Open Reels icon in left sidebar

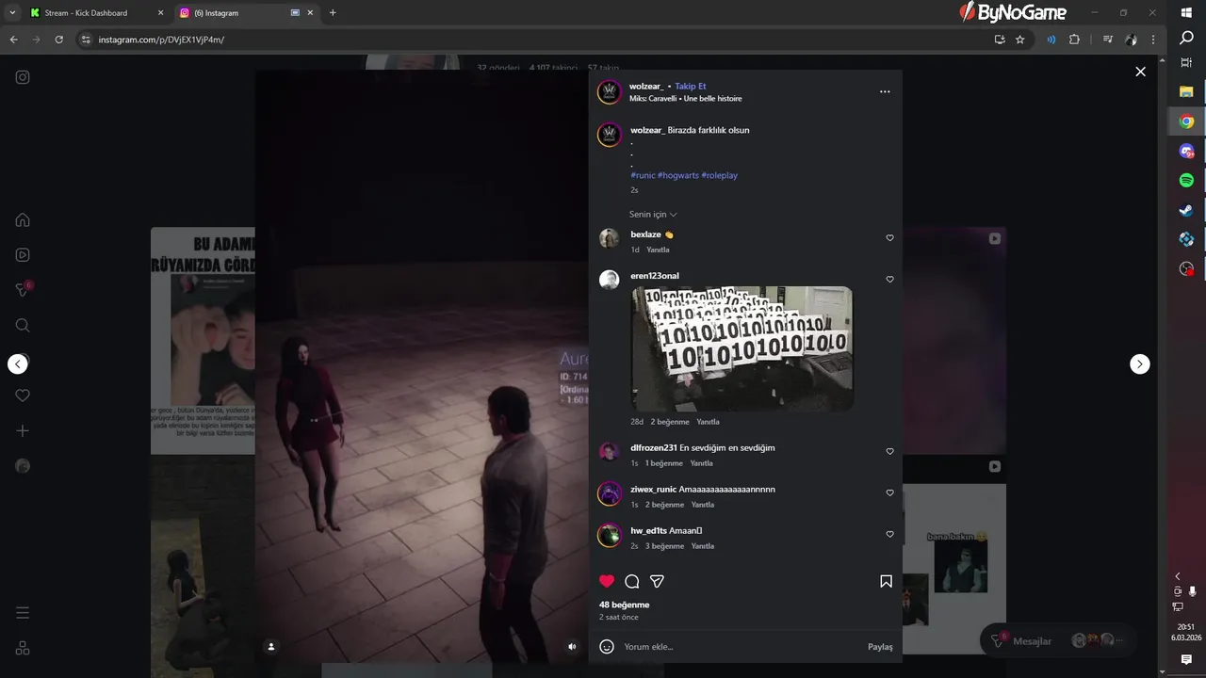click(x=23, y=254)
